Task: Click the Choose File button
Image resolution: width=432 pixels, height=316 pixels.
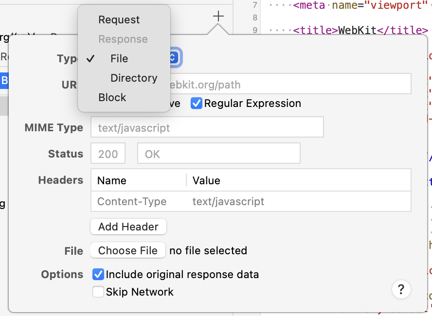Action: [x=128, y=250]
